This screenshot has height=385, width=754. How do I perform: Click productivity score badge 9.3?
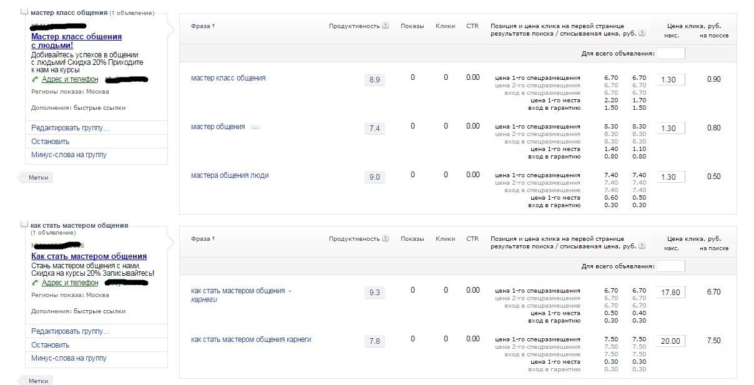pyautogui.click(x=375, y=293)
